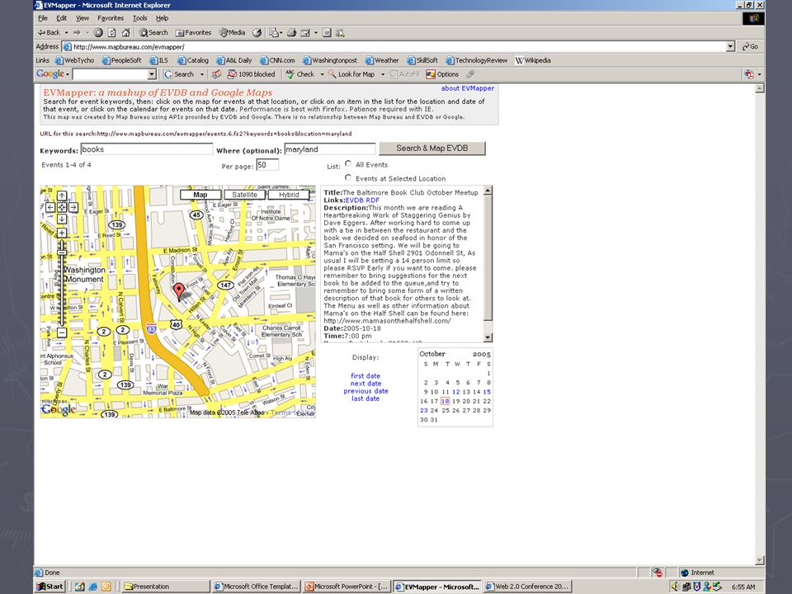This screenshot has height=594, width=792.
Task: Switch to Web 2.0 Conference taskbar window
Action: (527, 587)
